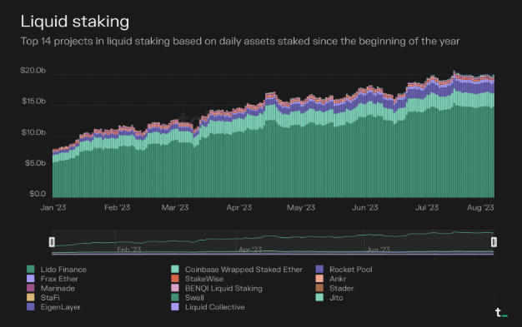
Task: Click the Apr '23 marker in range navigator
Action: click(250, 250)
